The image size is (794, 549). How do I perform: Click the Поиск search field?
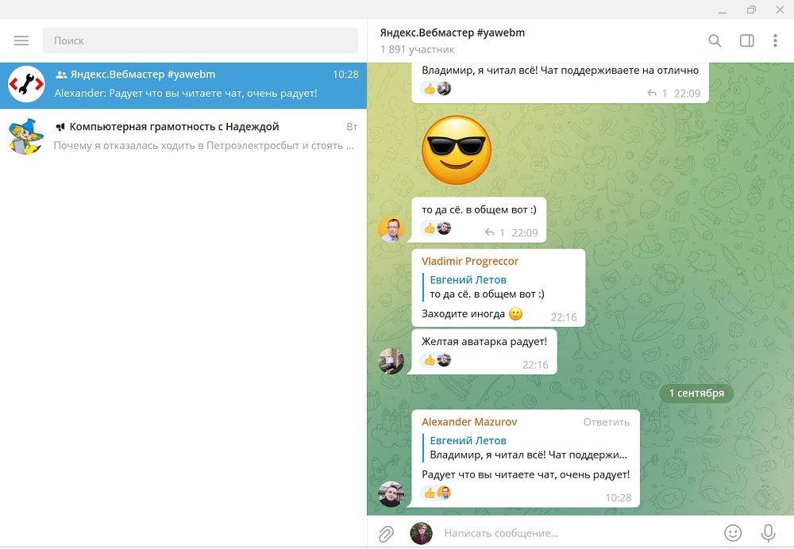coord(200,40)
